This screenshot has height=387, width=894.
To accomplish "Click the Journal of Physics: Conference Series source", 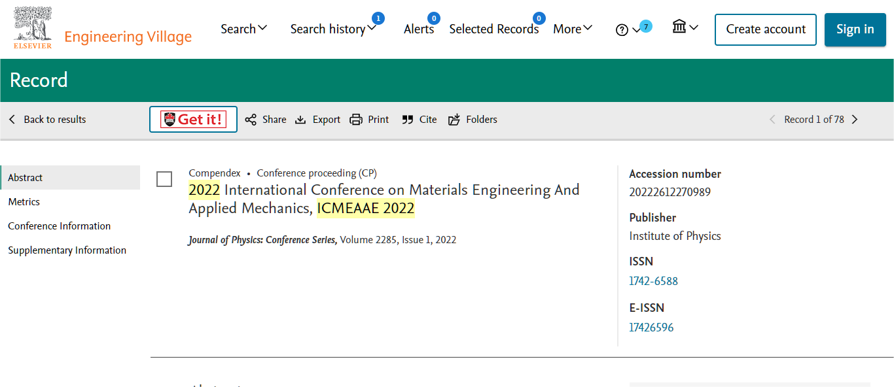I will click(262, 240).
